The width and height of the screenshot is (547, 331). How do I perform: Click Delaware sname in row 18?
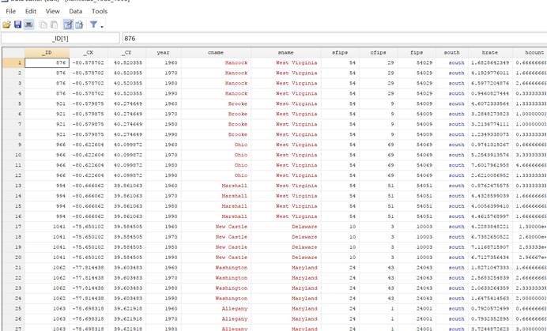[304, 237]
